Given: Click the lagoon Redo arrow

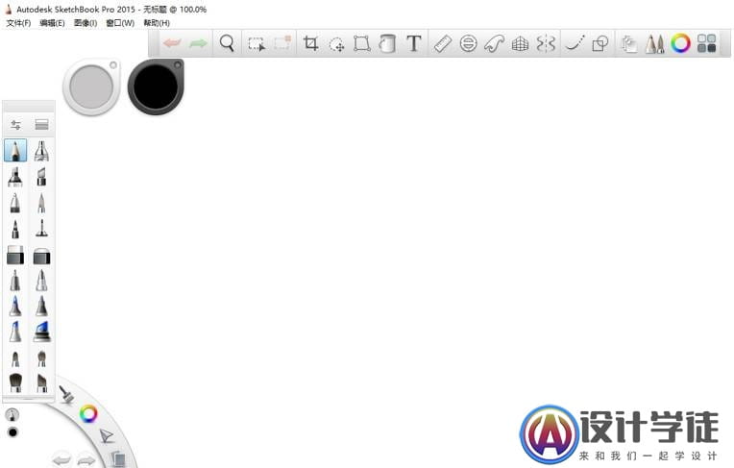Looking at the screenshot, I should (x=86, y=459).
